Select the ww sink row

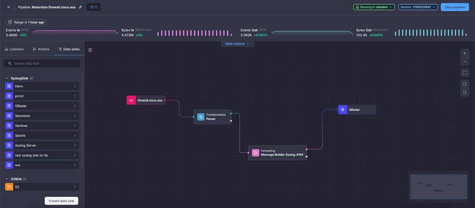pos(42,165)
